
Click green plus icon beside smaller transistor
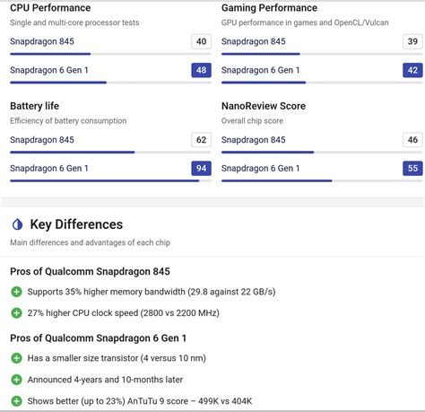click(16, 358)
